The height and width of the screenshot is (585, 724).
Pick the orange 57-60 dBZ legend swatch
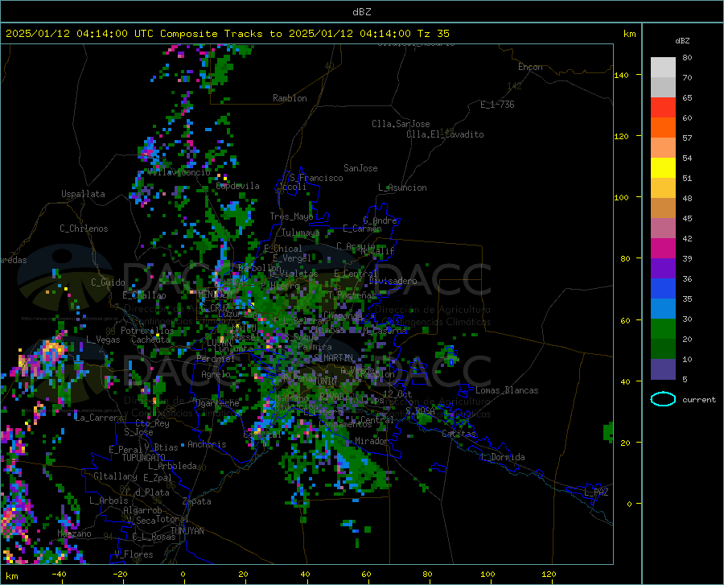663,127
